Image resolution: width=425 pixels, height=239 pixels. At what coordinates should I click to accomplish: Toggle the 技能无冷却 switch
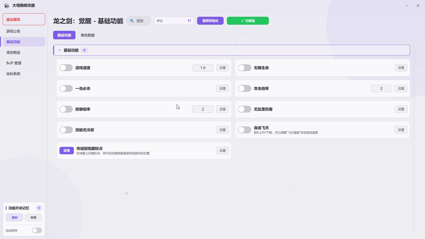(66, 130)
